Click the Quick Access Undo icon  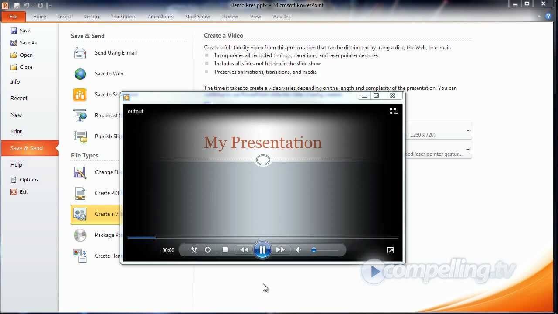tap(27, 5)
